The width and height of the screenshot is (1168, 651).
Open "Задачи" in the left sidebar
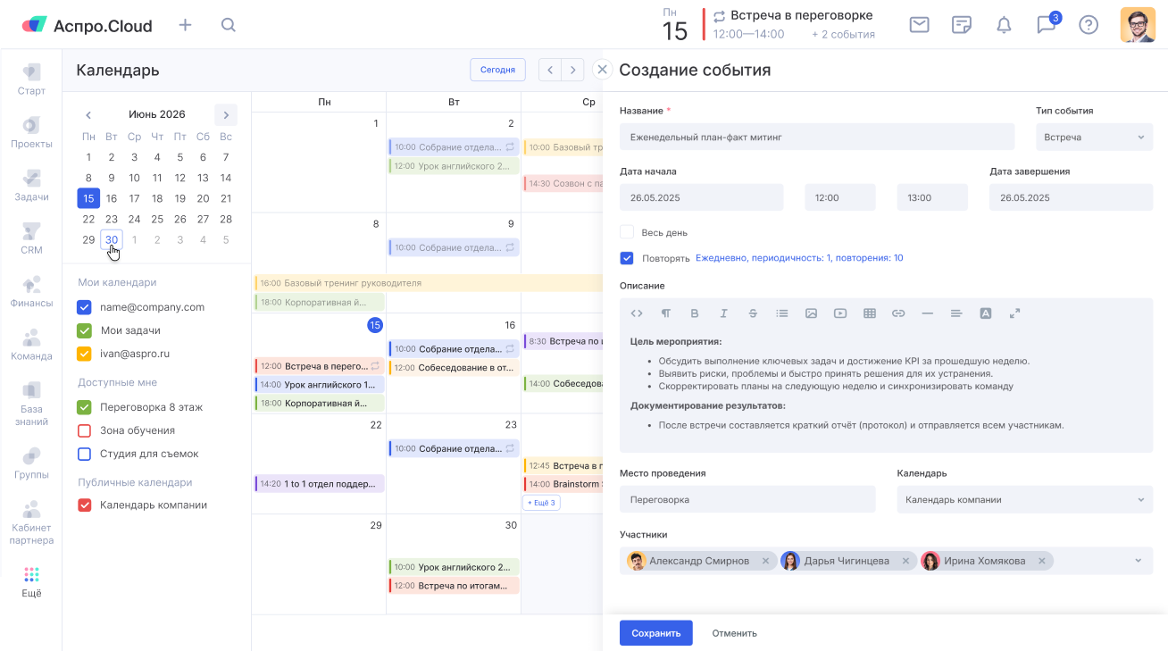[x=31, y=185]
